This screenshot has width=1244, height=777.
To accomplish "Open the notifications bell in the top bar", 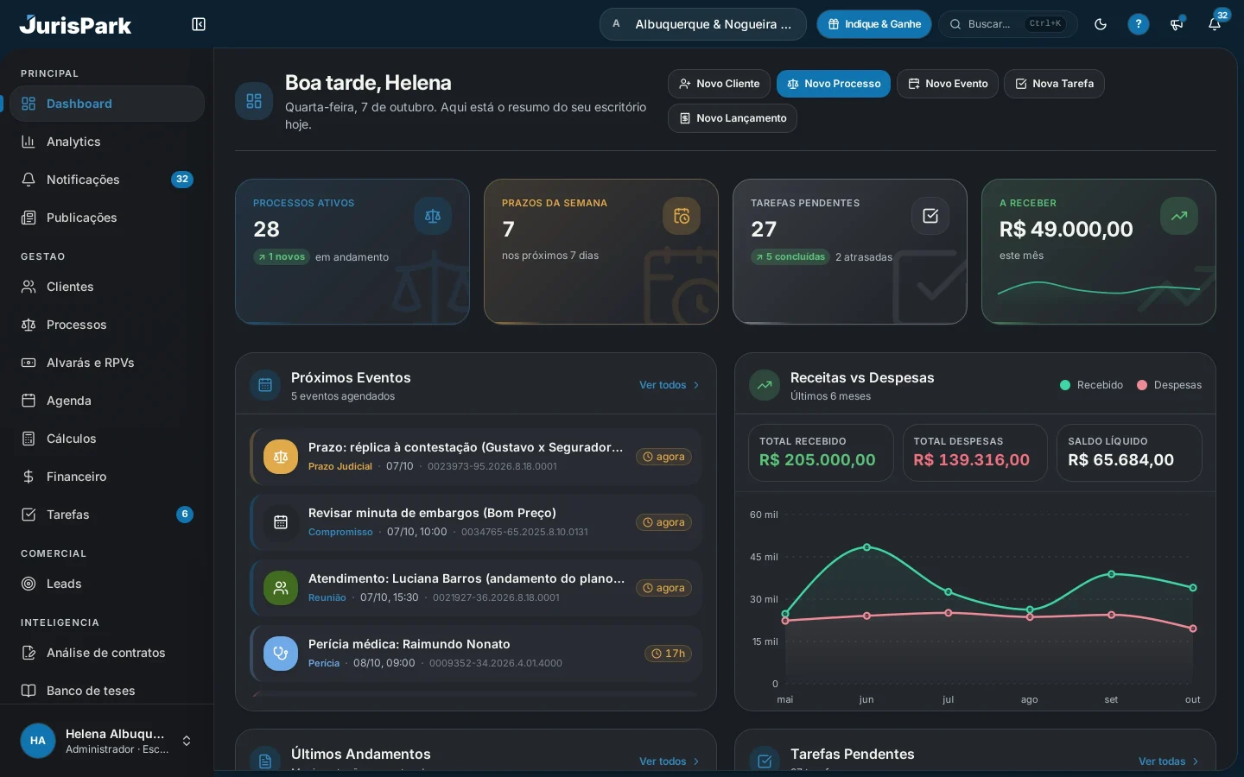I will (x=1215, y=24).
